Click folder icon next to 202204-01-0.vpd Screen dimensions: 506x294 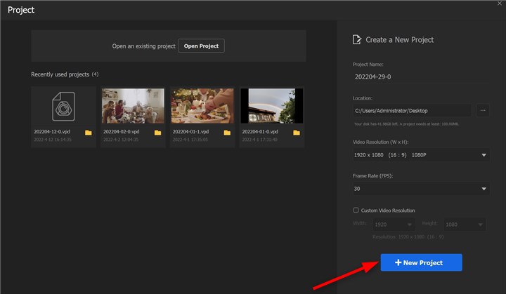point(297,133)
